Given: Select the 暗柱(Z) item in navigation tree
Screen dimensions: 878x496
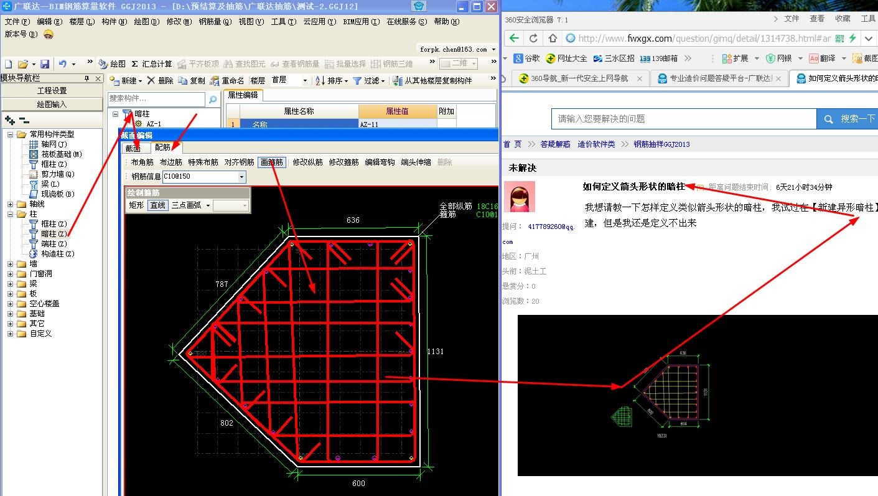Looking at the screenshot, I should (x=49, y=234).
